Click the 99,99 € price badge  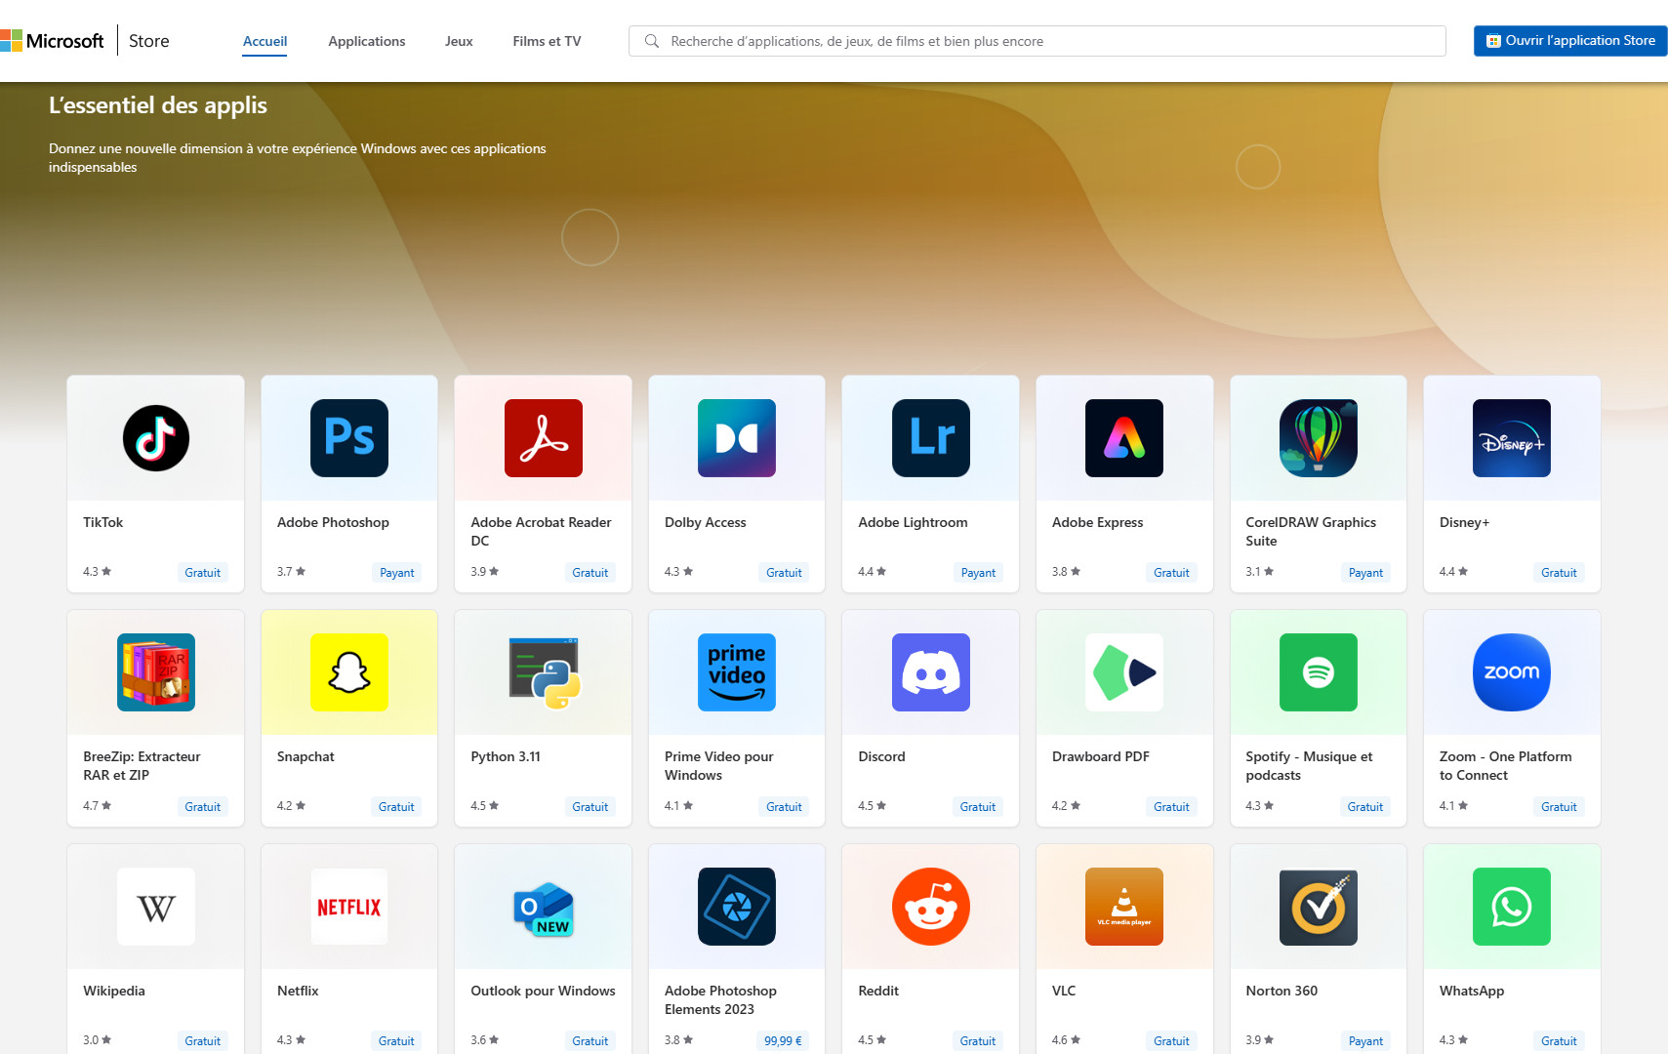click(783, 1041)
